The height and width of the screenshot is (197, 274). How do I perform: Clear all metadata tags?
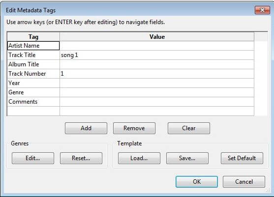tap(189, 128)
